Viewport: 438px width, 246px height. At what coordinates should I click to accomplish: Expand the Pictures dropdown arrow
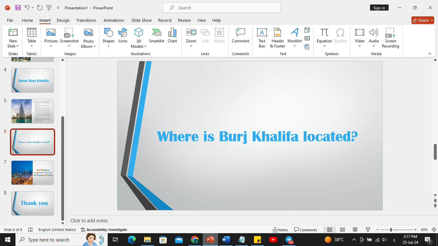(51, 46)
